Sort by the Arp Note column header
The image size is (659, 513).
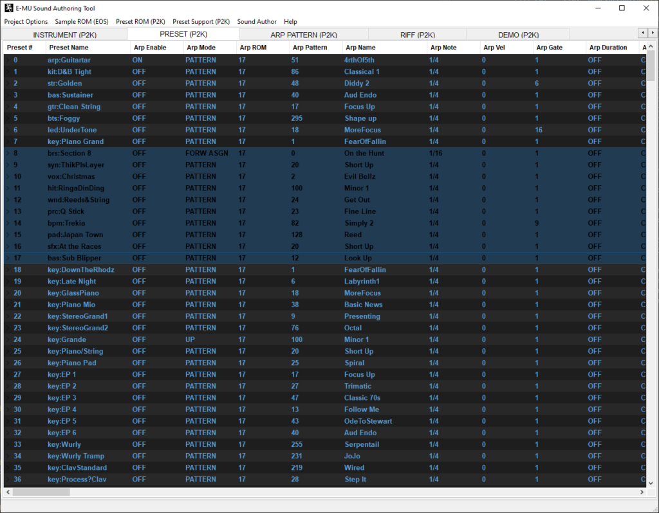coord(454,48)
